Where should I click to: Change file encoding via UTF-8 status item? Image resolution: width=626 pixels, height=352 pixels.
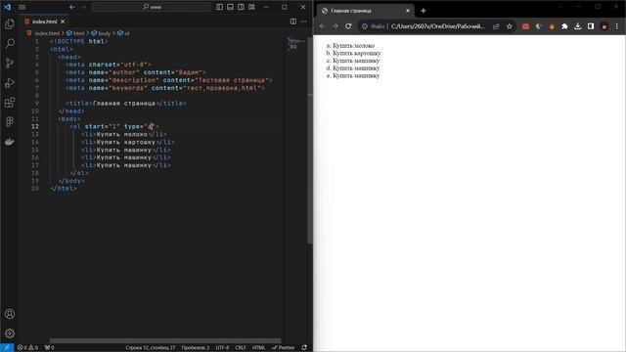click(222, 348)
